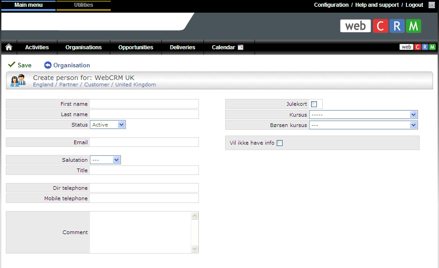Image resolution: width=439 pixels, height=268 pixels.
Task: Click the Email input field
Action: click(144, 142)
